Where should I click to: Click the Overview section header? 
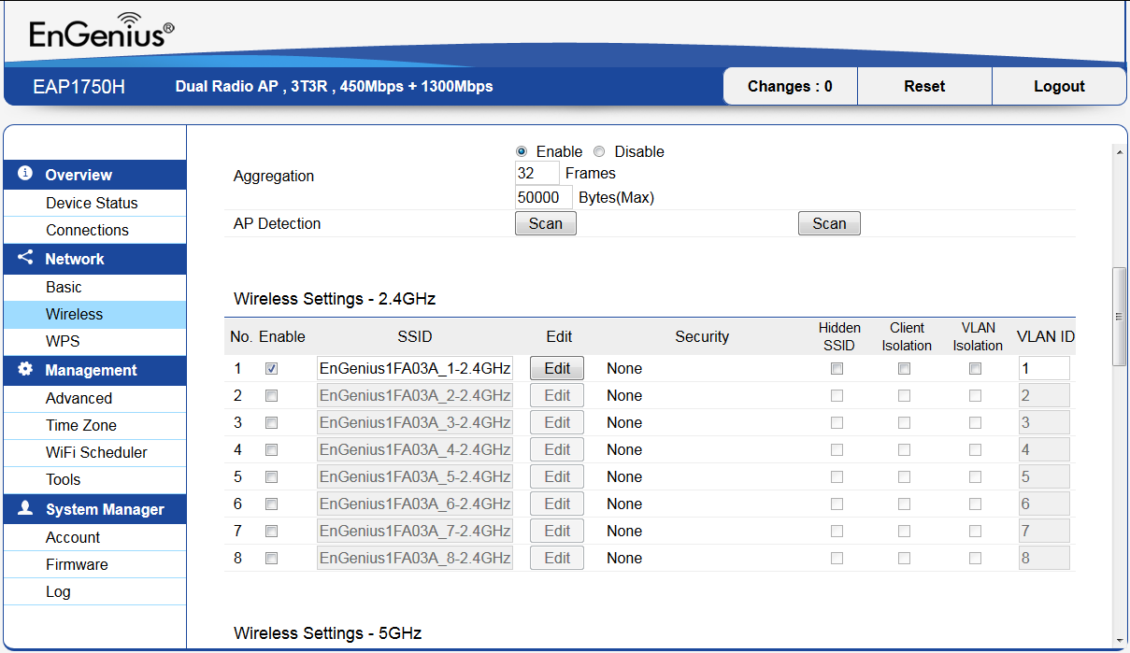pos(94,175)
